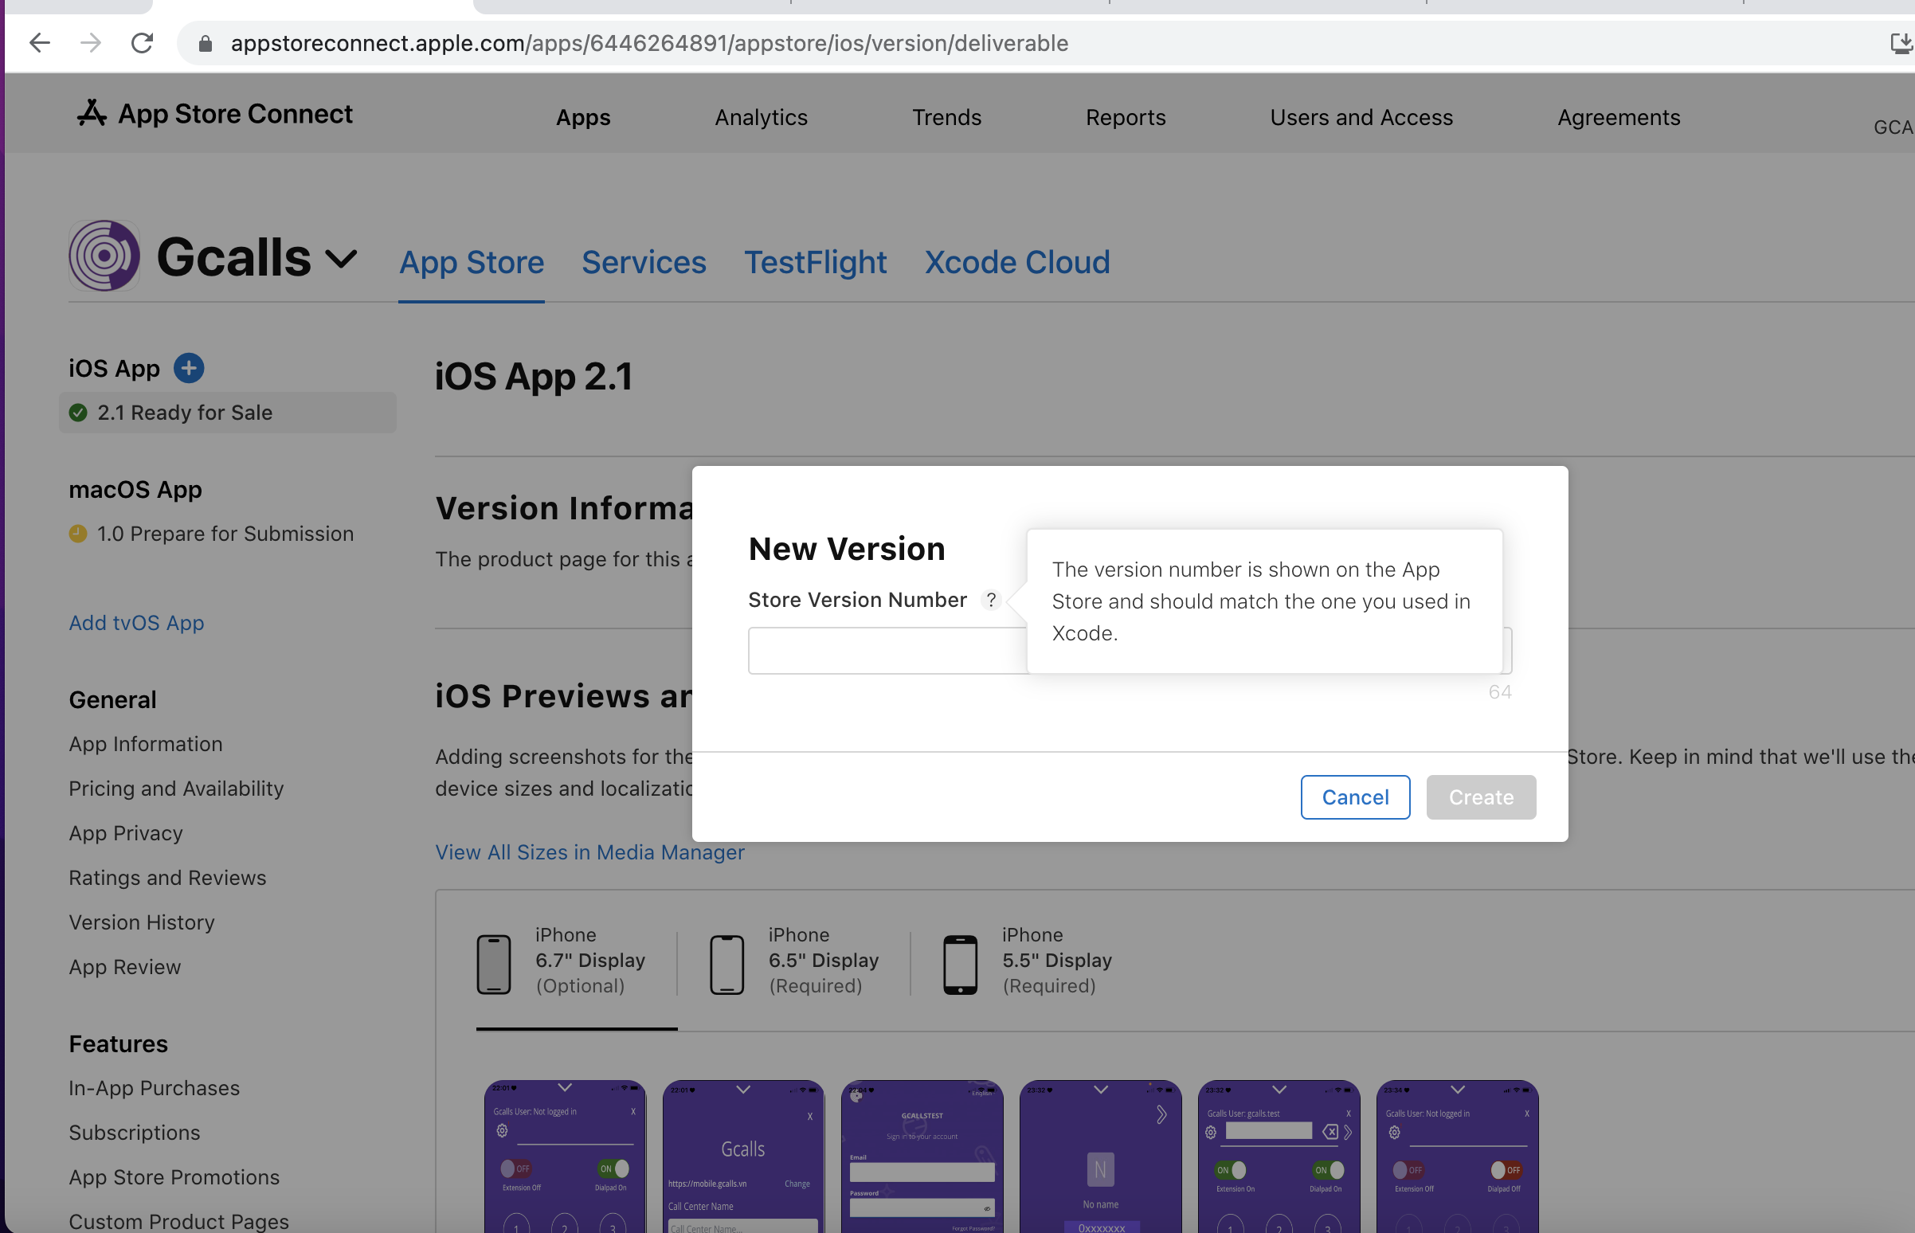The height and width of the screenshot is (1233, 1915).
Task: Click the browser back arrow
Action: click(39, 43)
